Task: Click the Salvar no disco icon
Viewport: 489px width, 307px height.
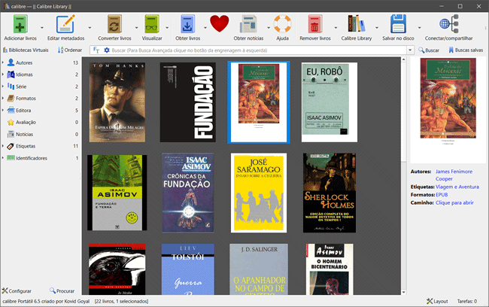Action: click(398, 23)
